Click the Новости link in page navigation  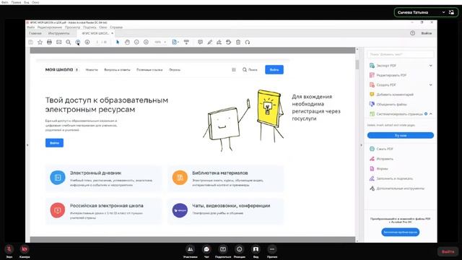[x=92, y=70]
